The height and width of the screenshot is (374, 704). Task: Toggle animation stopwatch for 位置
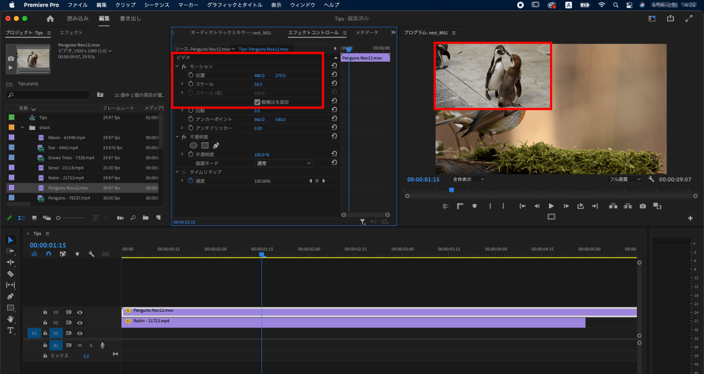click(191, 75)
